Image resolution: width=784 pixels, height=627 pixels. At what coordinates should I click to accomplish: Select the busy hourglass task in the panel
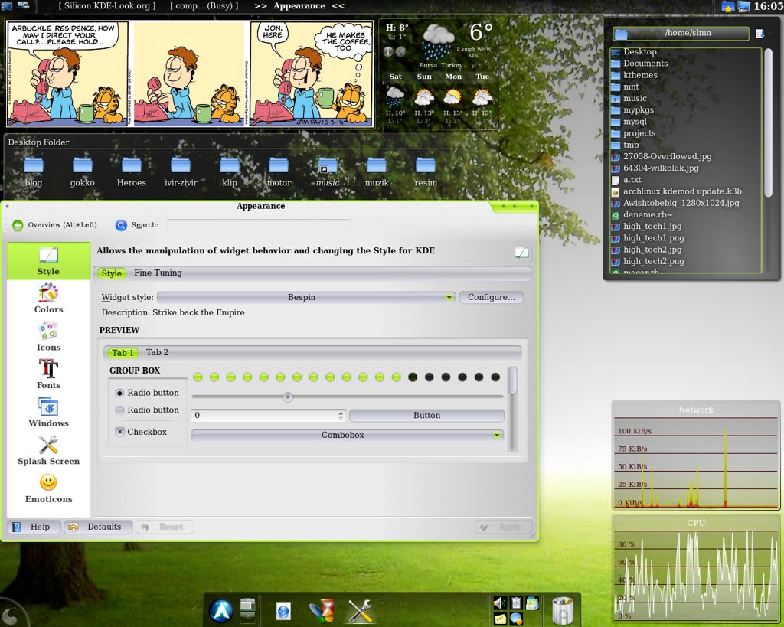tap(322, 610)
